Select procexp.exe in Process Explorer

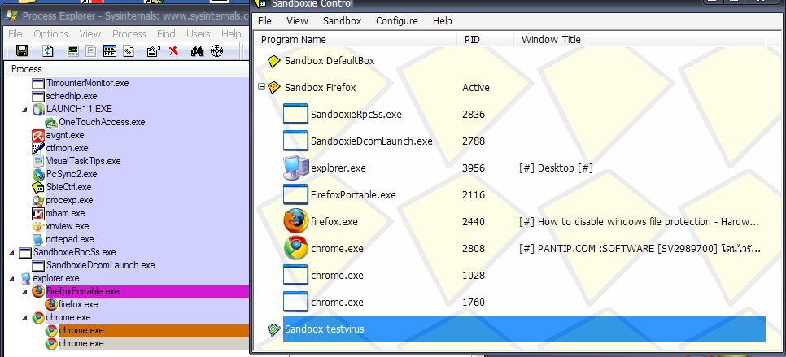point(70,200)
